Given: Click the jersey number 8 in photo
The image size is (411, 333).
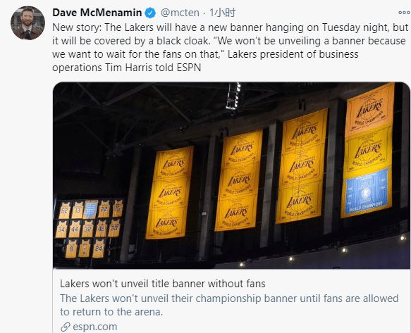Looking at the screenshot, I should coord(71,249).
